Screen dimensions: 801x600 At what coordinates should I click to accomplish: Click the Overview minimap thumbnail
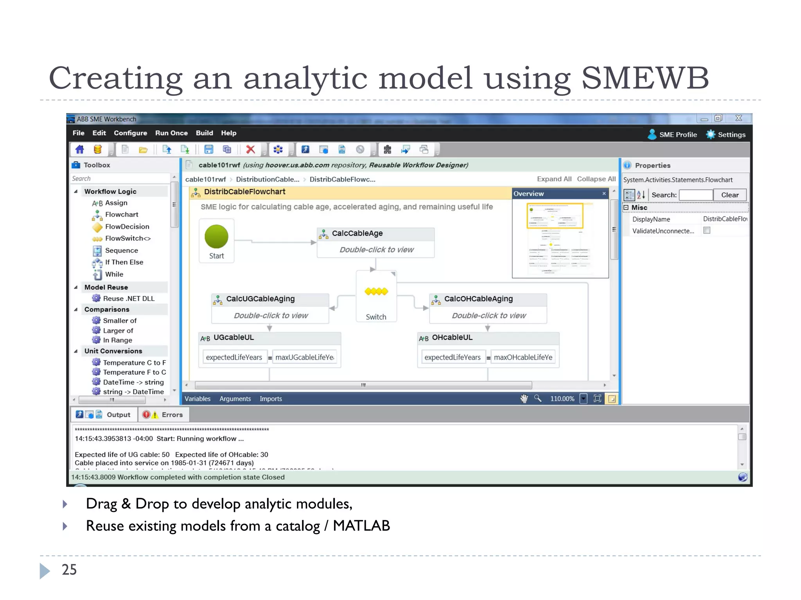coord(560,239)
